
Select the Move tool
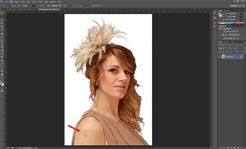point(2,13)
